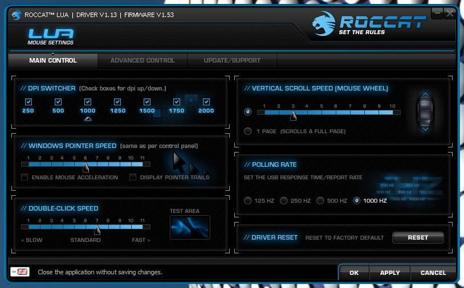464x288 pixels.
Task: Click the '< SLOW' label under double-click slider
Action: [32, 240]
